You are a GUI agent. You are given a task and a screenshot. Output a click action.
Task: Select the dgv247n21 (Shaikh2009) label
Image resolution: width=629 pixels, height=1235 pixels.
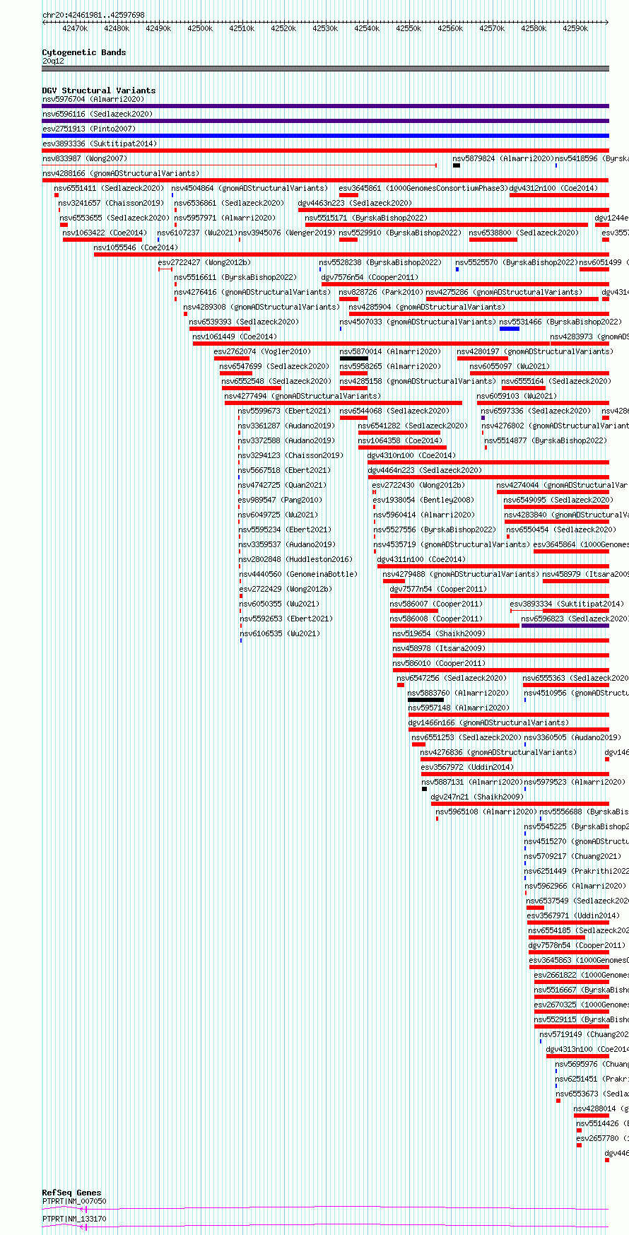pos(477,797)
